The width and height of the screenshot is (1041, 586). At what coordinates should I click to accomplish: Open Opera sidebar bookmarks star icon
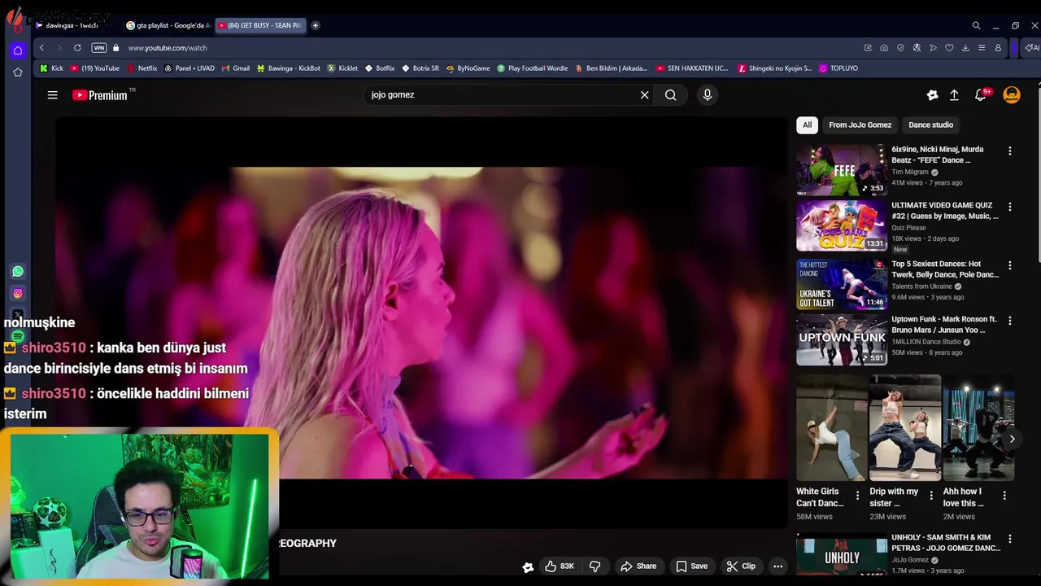pos(18,72)
